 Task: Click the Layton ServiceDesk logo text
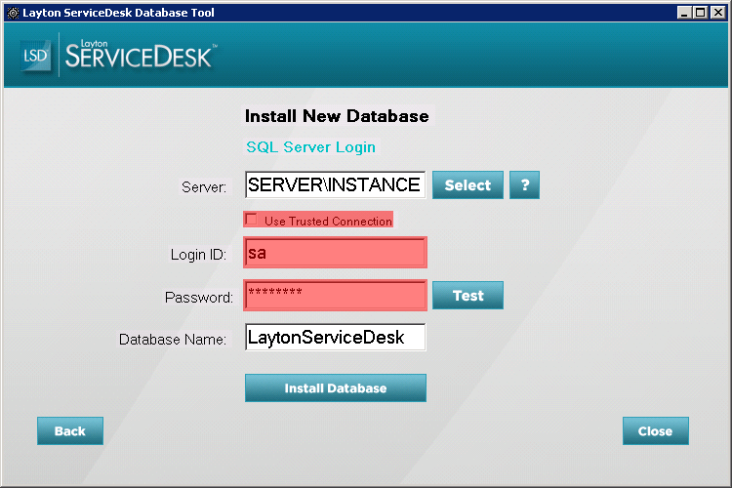pyautogui.click(x=140, y=55)
